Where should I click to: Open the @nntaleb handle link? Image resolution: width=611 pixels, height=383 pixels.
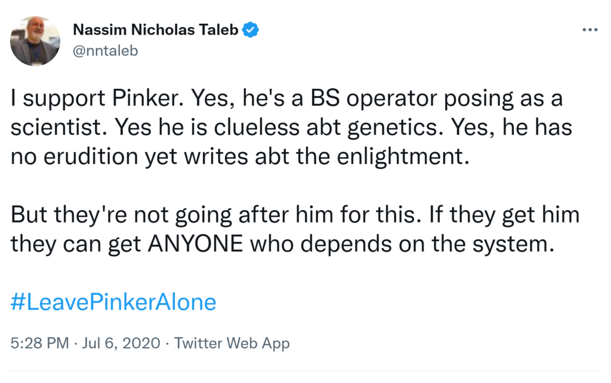coord(105,51)
